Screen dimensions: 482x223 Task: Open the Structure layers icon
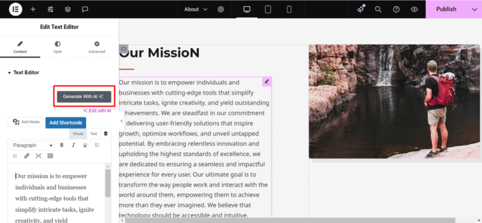67,9
